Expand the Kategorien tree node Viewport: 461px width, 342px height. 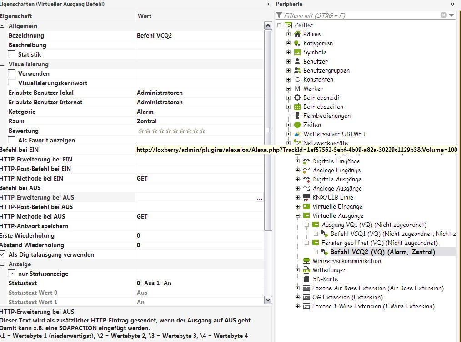(288, 43)
